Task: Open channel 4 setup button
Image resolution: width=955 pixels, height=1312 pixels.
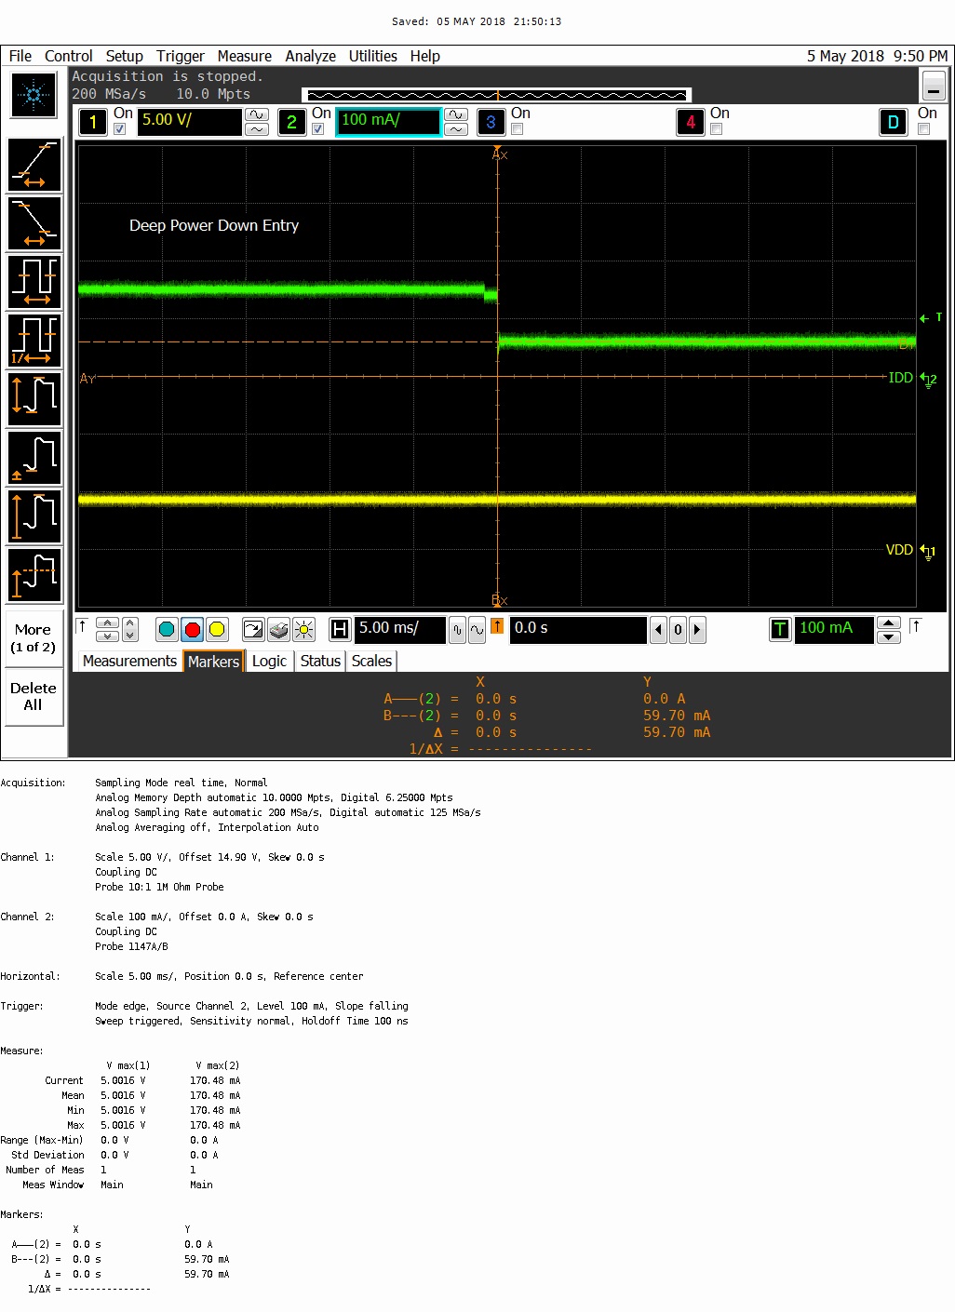Action: click(x=691, y=122)
